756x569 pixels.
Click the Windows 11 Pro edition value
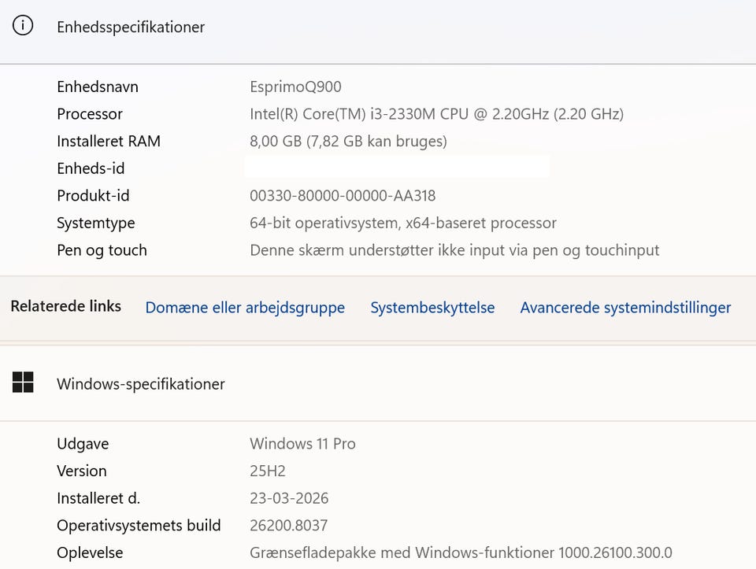pyautogui.click(x=302, y=444)
